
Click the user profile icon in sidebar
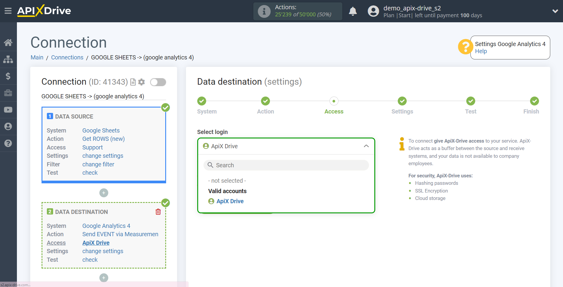point(8,126)
